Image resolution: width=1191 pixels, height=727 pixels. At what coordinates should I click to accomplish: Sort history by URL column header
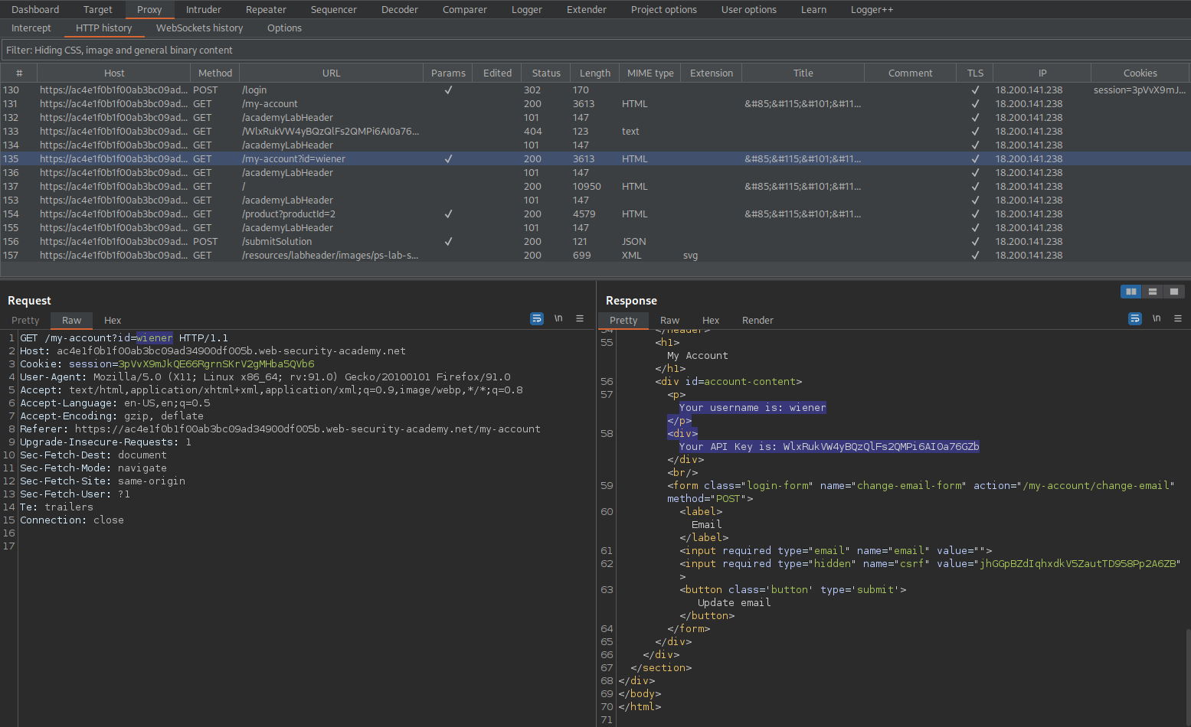click(331, 73)
